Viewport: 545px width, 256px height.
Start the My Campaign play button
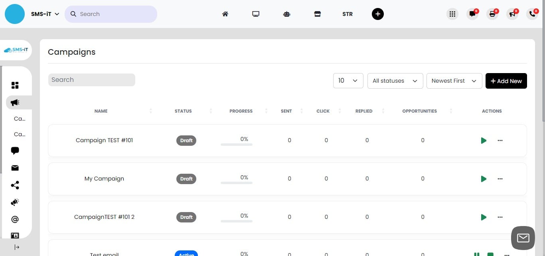click(484, 179)
